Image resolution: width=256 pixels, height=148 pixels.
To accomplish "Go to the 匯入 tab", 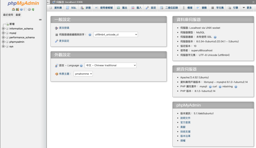I will [x=136, y=8].
